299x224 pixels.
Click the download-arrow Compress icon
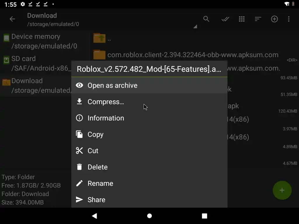(79, 101)
